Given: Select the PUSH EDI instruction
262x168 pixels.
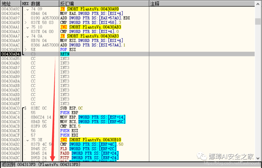Looking at the screenshot, I should pyautogui.click(x=69, y=135).
